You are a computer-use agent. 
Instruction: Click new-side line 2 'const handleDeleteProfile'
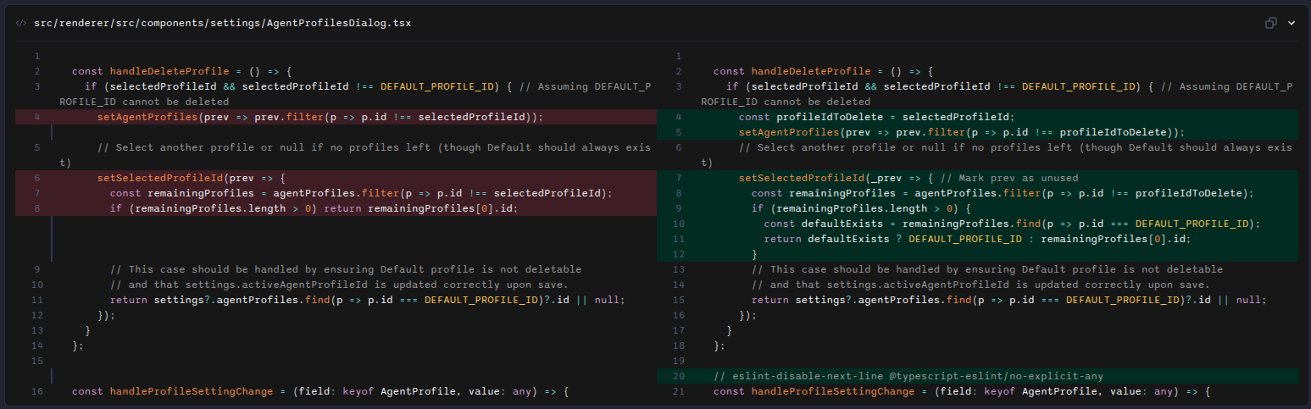pos(977,71)
